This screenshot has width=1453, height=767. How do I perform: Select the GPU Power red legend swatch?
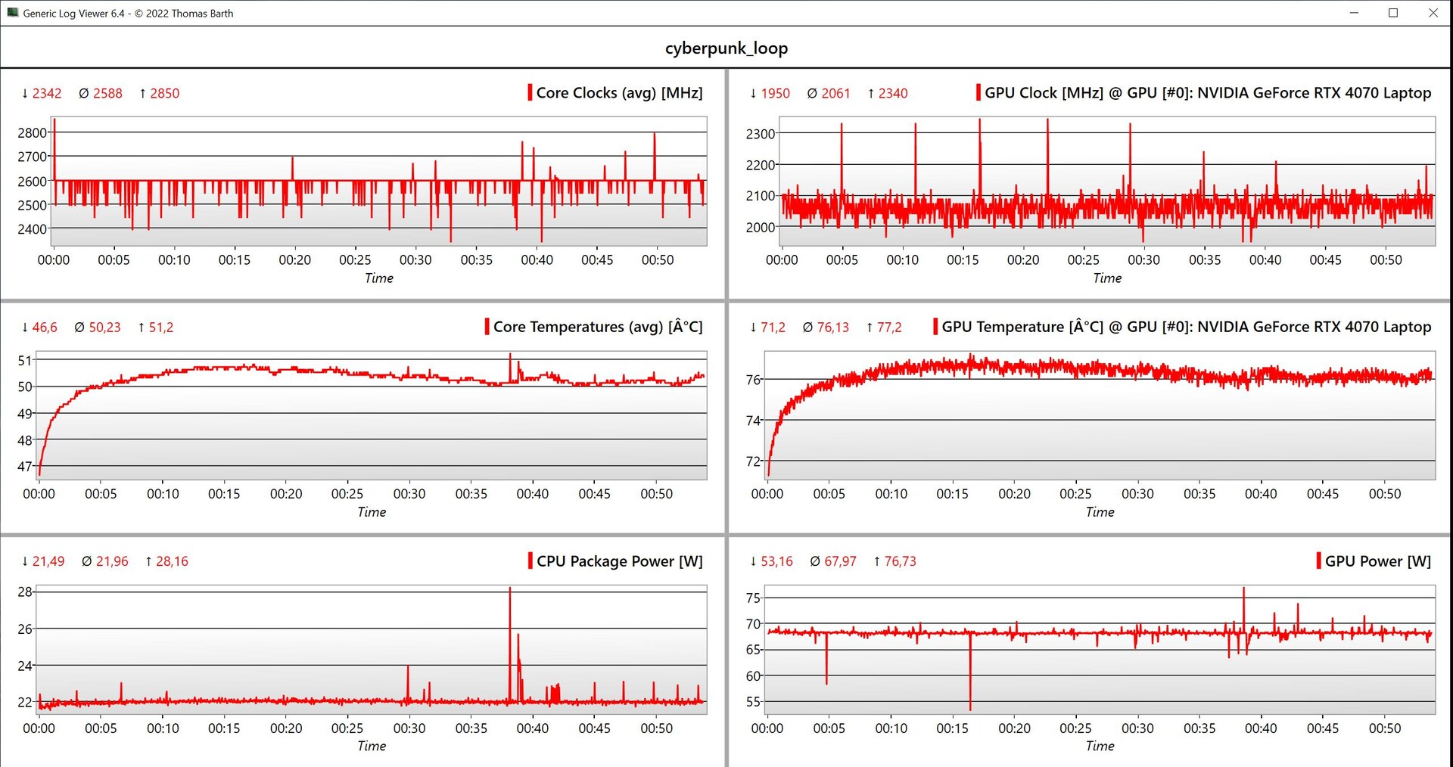tap(1318, 561)
